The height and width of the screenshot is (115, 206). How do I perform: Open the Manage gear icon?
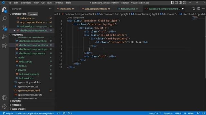tap(4, 106)
